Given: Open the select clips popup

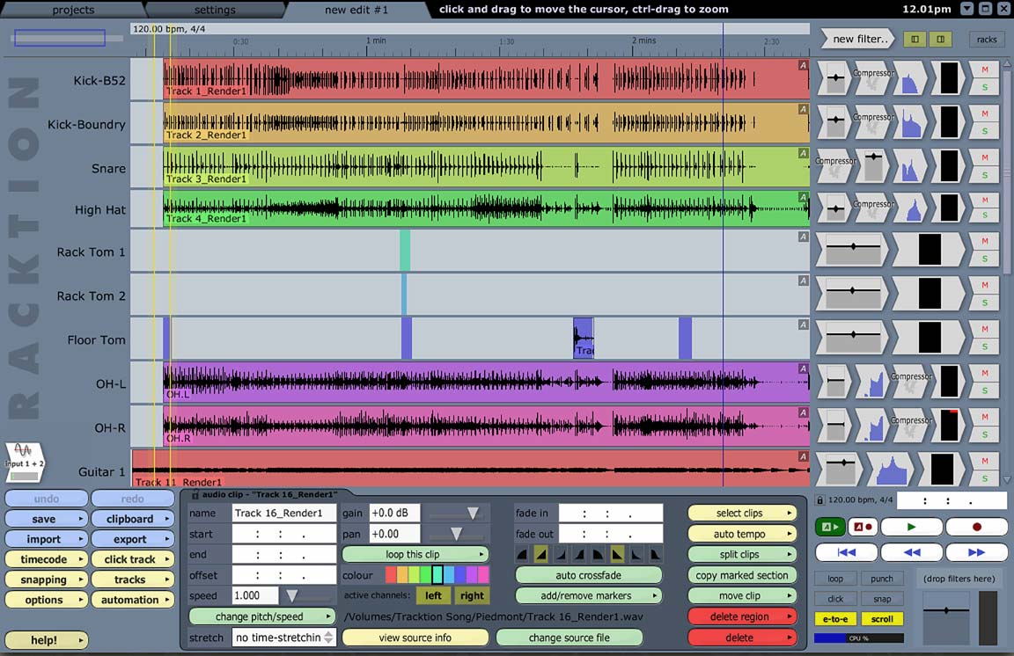Looking at the screenshot, I should coord(742,514).
